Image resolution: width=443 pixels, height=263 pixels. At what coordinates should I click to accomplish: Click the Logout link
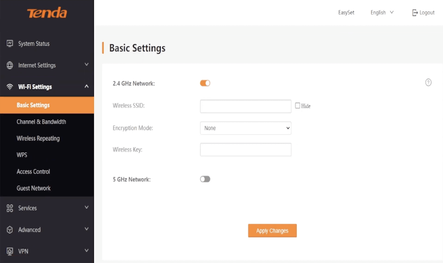[423, 12]
